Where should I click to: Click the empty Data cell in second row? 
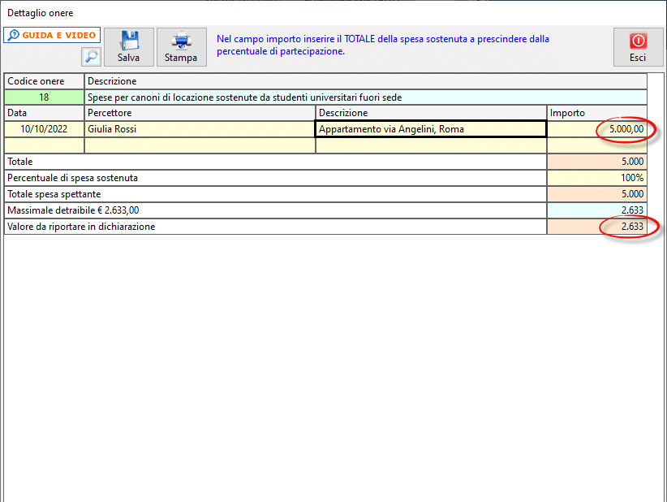click(x=45, y=145)
